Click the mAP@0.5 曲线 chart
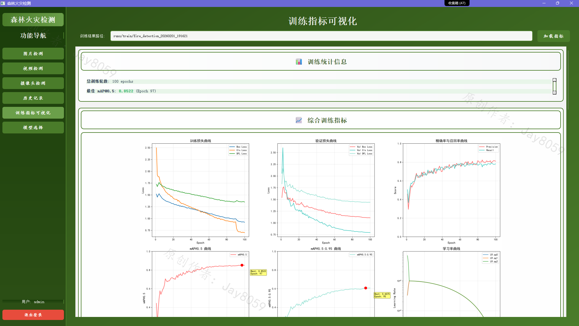 tap(201, 284)
